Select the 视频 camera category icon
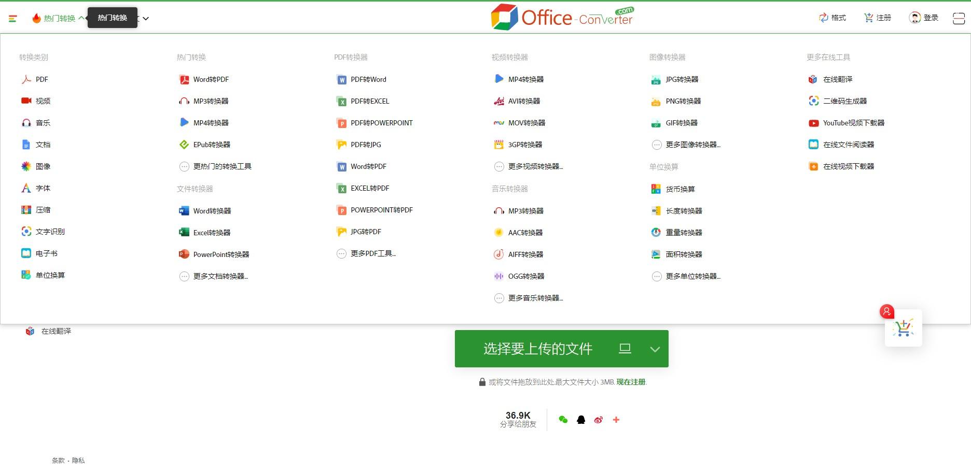 pyautogui.click(x=26, y=101)
